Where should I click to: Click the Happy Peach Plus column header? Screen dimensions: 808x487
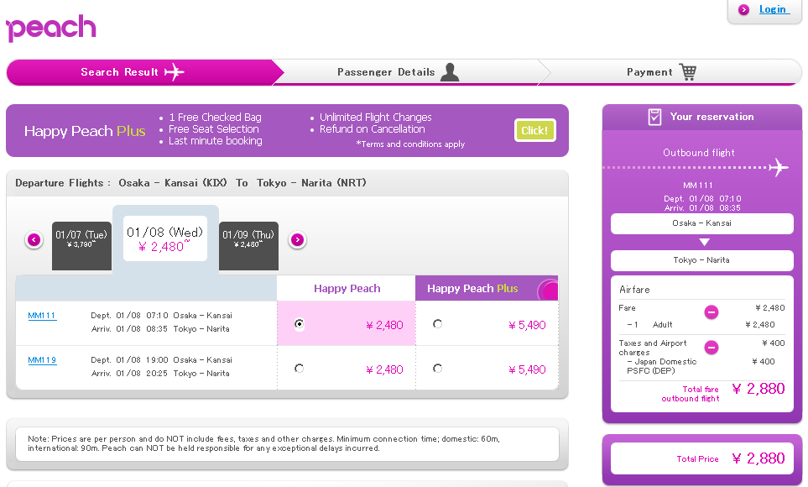click(x=487, y=288)
